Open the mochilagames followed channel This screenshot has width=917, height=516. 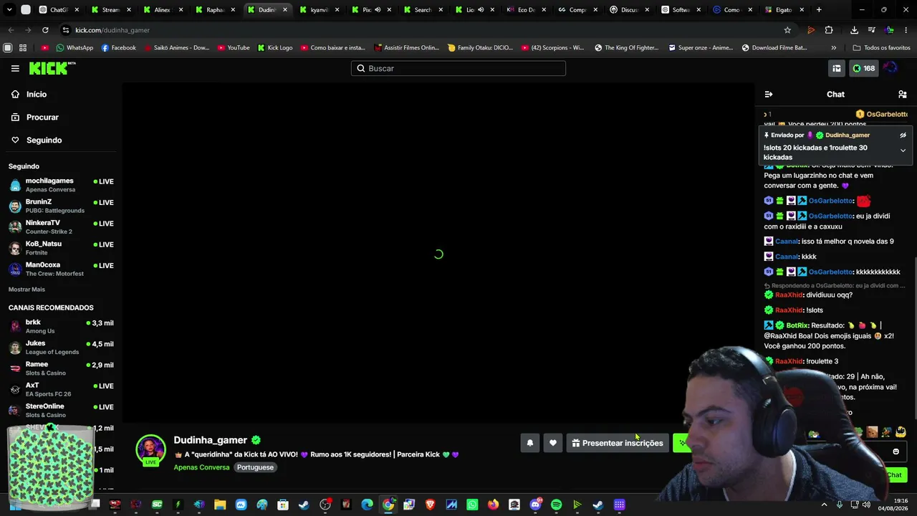pyautogui.click(x=61, y=185)
